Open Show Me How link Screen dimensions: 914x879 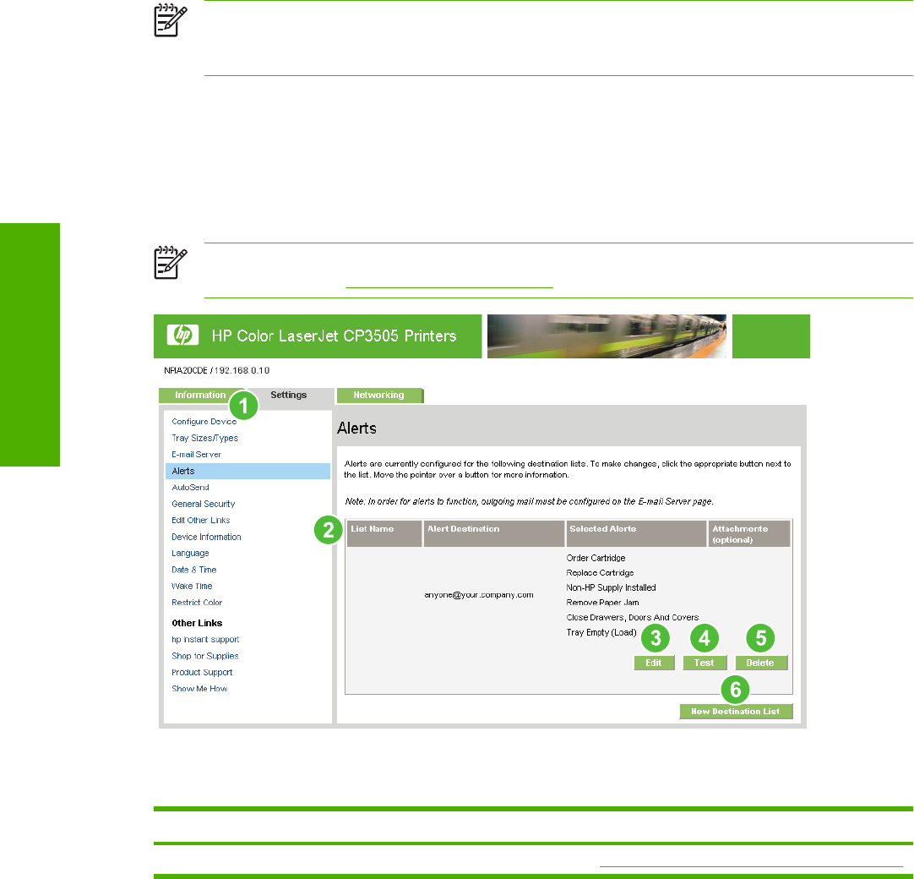click(199, 689)
